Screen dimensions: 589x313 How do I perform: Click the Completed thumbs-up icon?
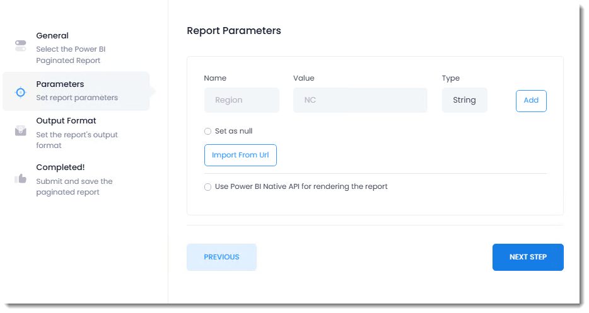[x=21, y=179]
